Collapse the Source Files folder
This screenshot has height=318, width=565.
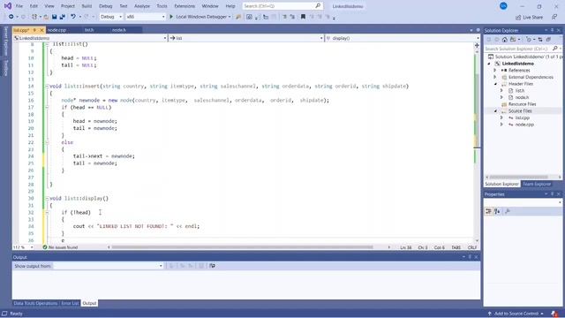click(495, 111)
